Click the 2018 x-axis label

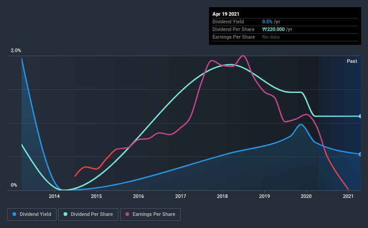coord(222,196)
